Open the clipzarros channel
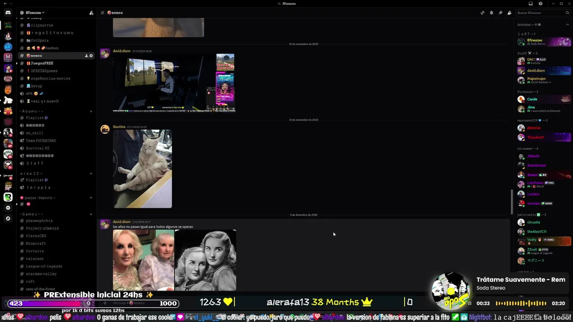 56,25
